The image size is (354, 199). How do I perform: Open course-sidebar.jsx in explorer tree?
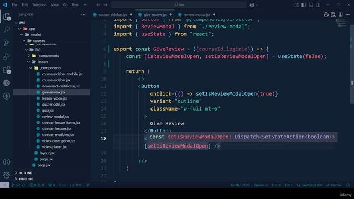(56, 80)
